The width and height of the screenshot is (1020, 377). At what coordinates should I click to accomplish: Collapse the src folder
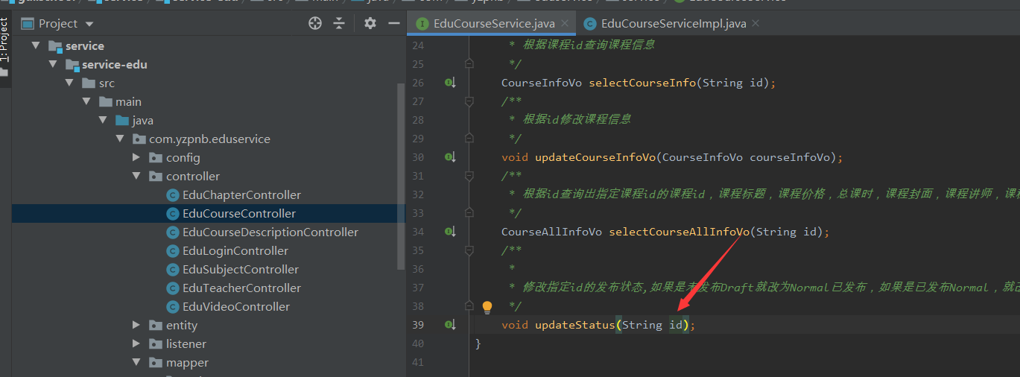(x=70, y=83)
